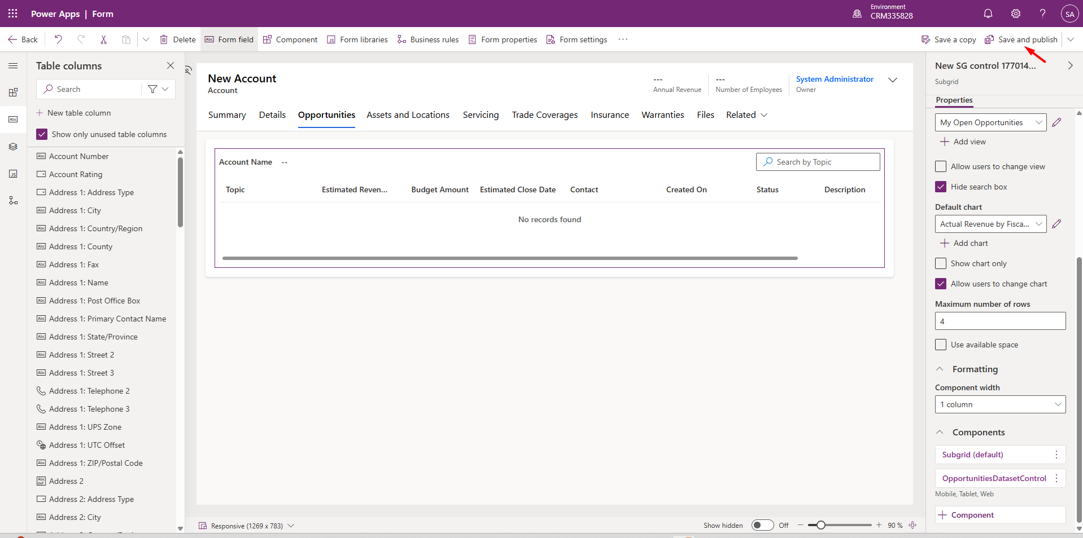Viewport: 1083px width, 538px height.
Task: Click the Cut scissors icon
Action: [103, 39]
